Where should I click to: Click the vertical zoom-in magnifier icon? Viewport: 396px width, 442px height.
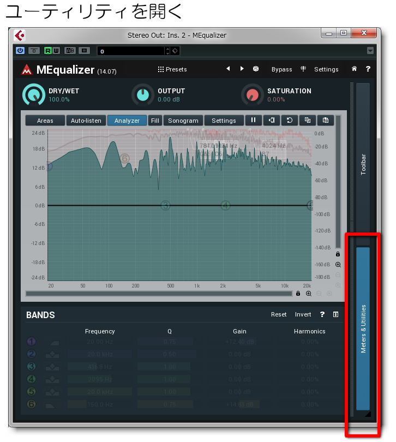click(x=338, y=265)
